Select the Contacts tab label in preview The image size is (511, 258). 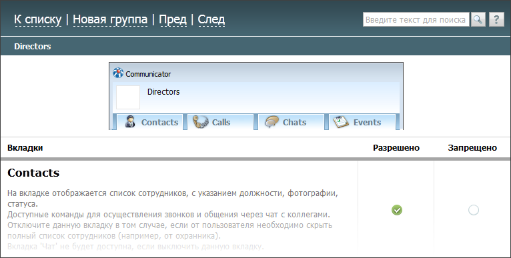(159, 123)
